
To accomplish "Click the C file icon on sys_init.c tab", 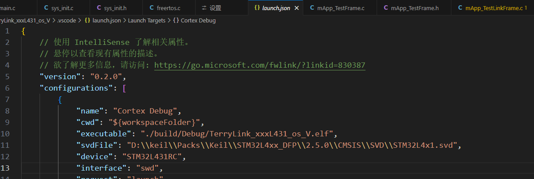I will 47,8.
